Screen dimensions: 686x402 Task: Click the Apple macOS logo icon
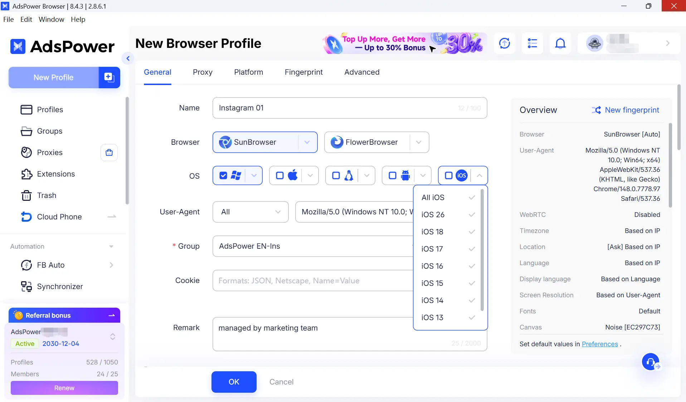(x=293, y=175)
